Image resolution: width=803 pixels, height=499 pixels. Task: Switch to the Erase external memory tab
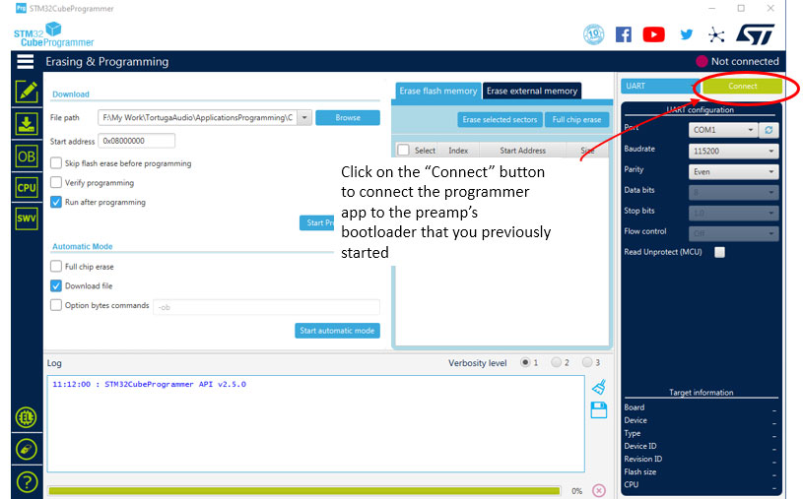click(532, 91)
